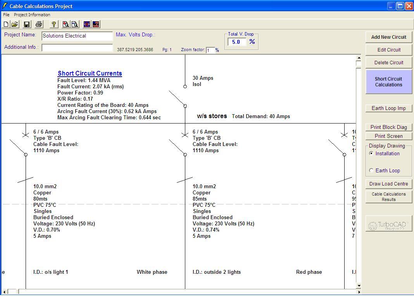The image size is (414, 297).
Task: Click Print Screen button
Action: [389, 136]
